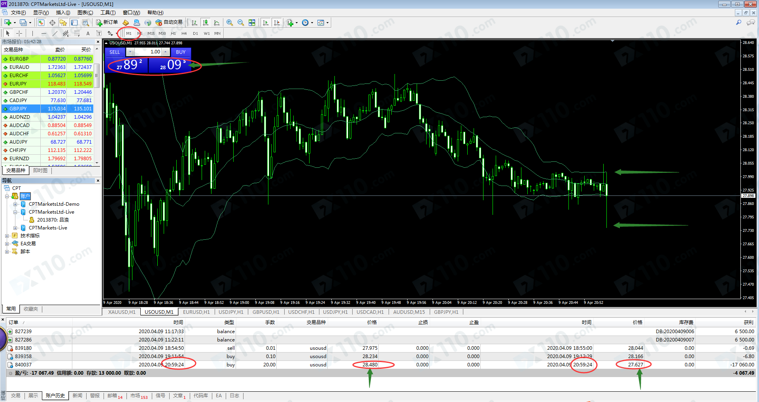The height and width of the screenshot is (402, 759).
Task: Select the vertical line drawing tool
Action: [x=32, y=33]
